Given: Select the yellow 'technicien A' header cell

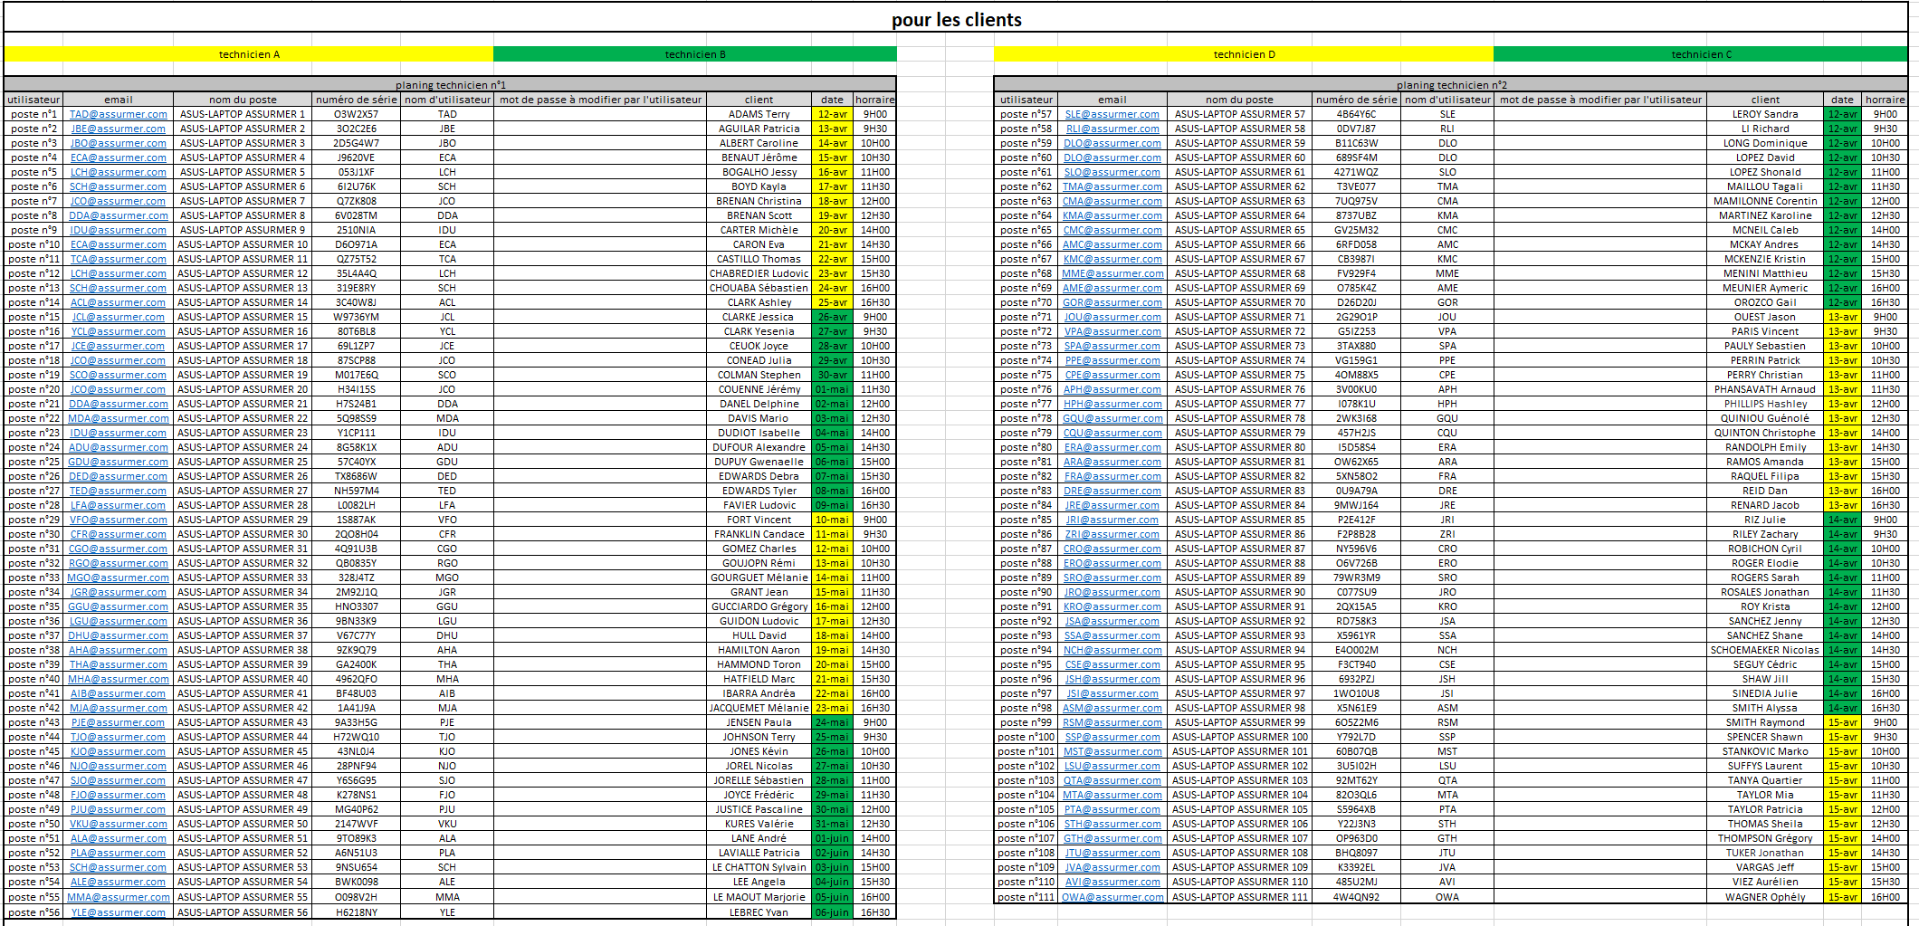Looking at the screenshot, I should (249, 54).
